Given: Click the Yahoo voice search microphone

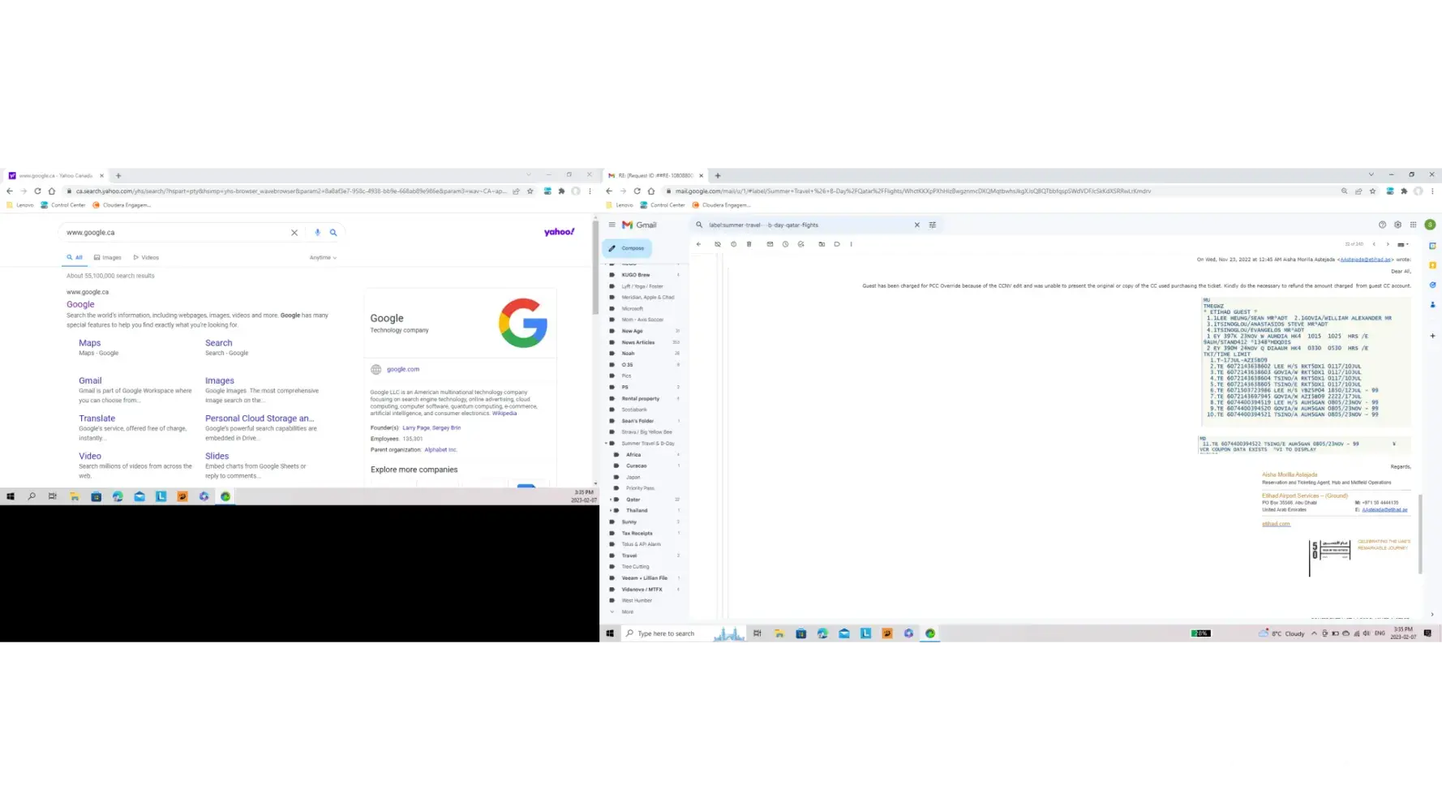Looking at the screenshot, I should pos(317,233).
